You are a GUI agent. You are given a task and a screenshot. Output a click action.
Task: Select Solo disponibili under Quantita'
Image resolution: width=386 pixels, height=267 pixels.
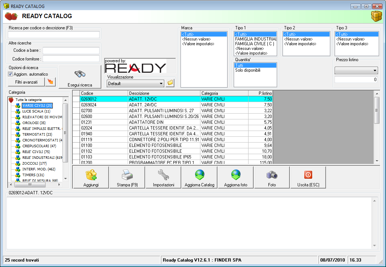[250, 69]
